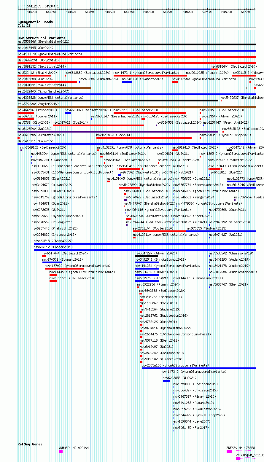Viewport: 264px width, 462px height.
Task: Click the red bar under esv3613416
Action: pyautogui.click(x=130, y=169)
